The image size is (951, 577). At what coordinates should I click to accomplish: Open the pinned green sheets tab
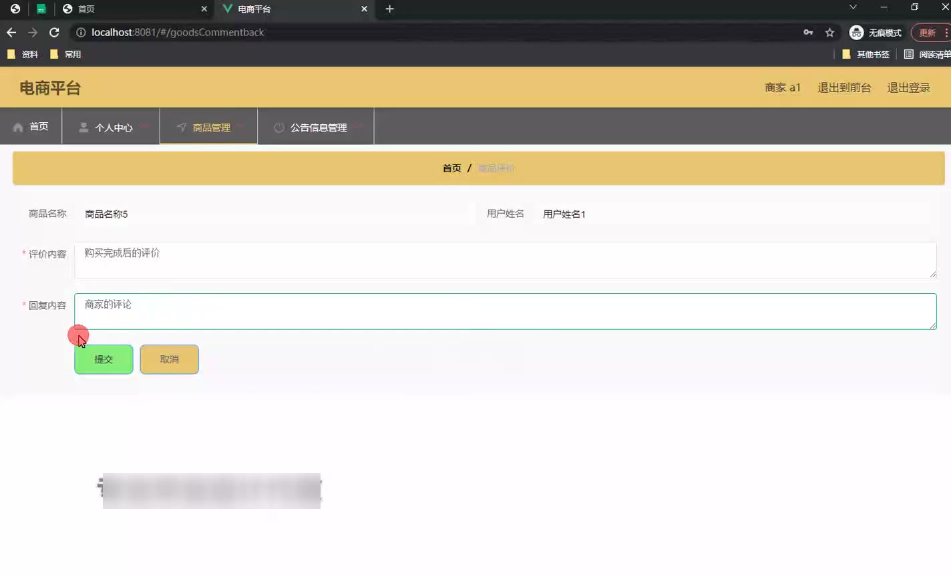[x=41, y=9]
